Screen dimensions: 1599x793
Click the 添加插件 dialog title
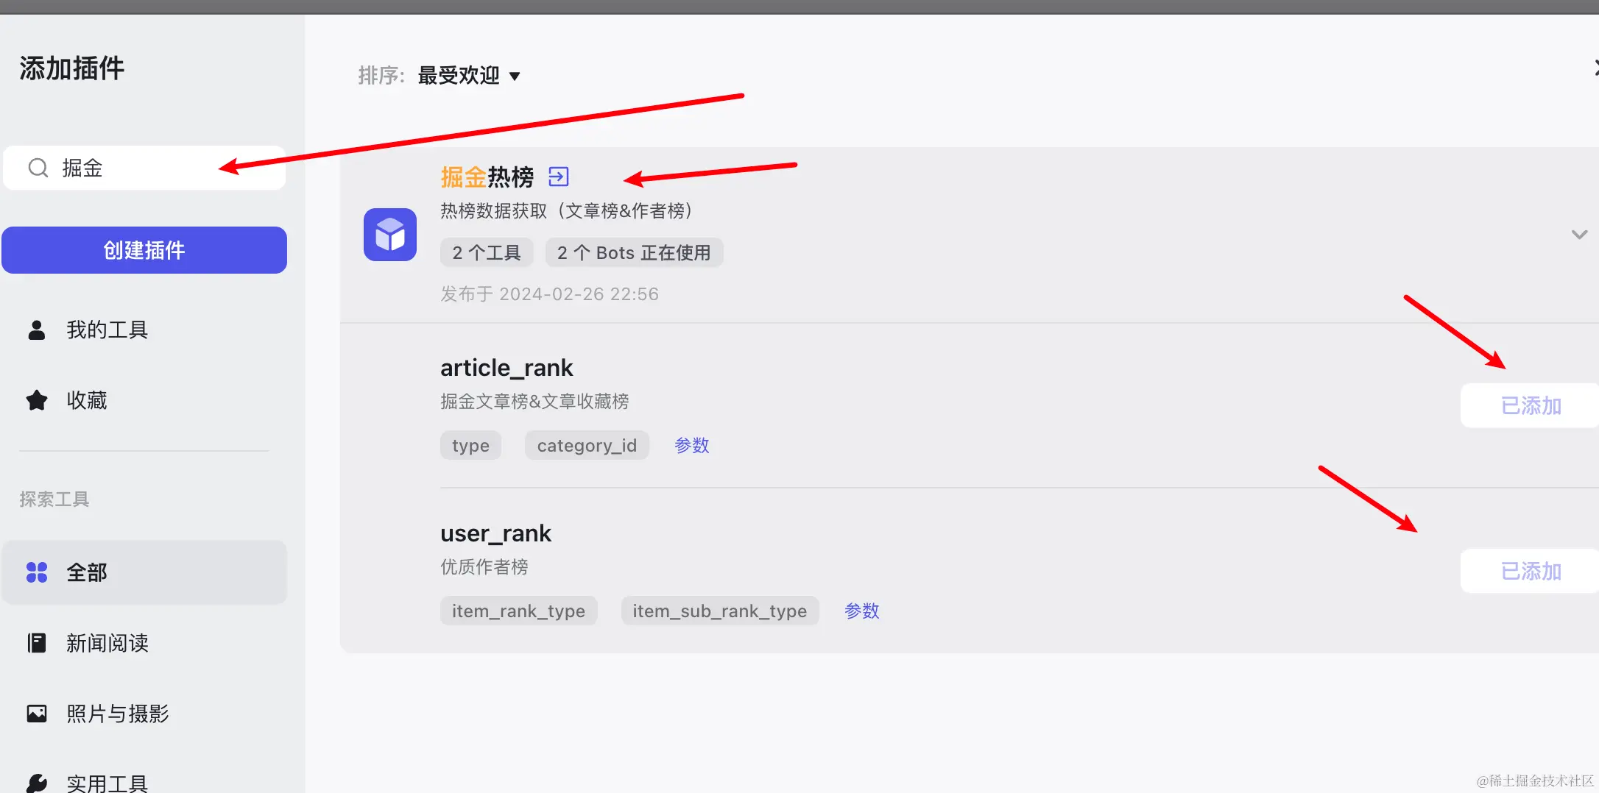(x=72, y=68)
